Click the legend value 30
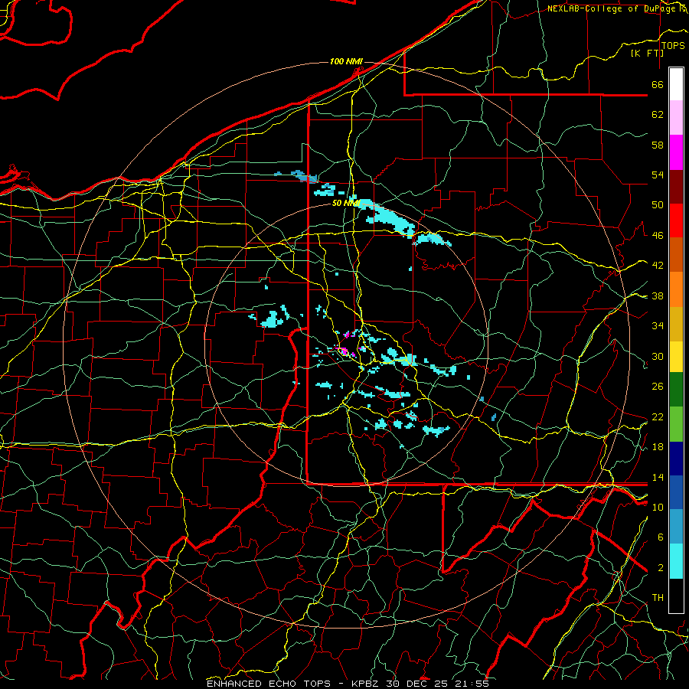The image size is (689, 689). [x=658, y=356]
